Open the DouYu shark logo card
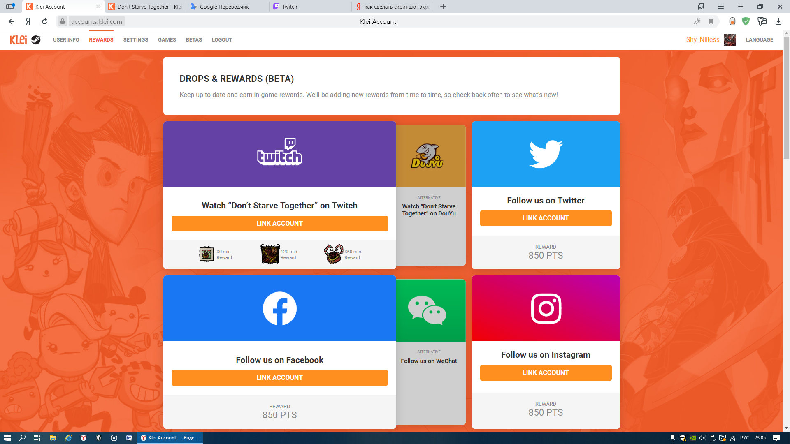Screen dimensions: 790x444 [427, 156]
